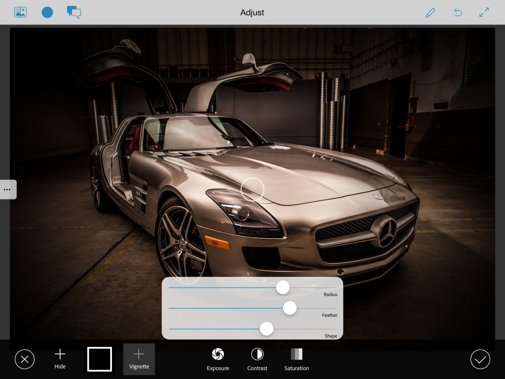
Task: Open the feedback chat icon
Action: [74, 12]
